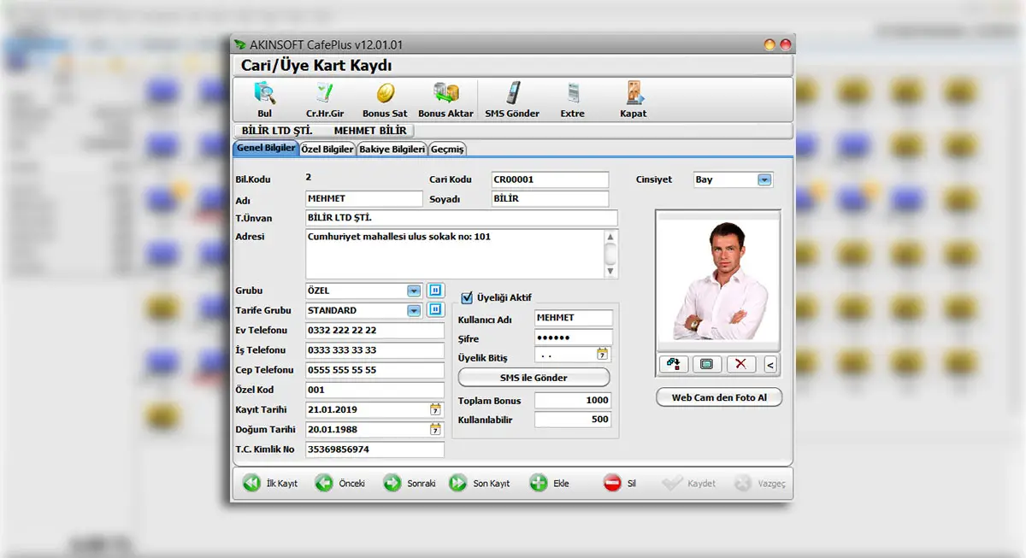Open the Grubu ÖZEL dropdown
The image size is (1026, 558).
[x=414, y=291]
